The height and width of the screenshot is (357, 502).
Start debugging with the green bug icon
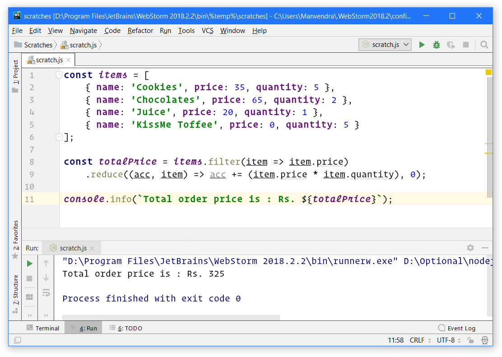436,45
